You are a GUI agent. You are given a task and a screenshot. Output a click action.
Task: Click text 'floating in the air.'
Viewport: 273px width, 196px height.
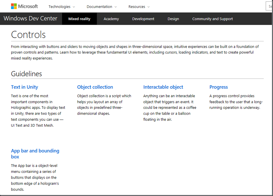[x=157, y=120]
